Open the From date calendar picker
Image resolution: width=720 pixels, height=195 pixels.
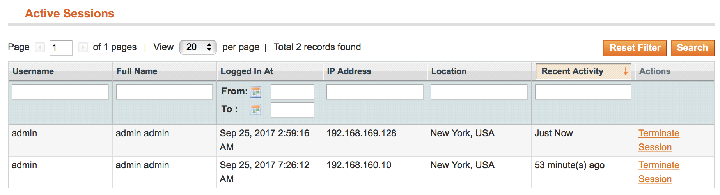coord(255,92)
